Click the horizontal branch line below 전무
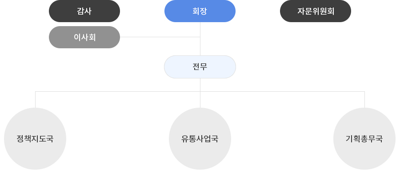The image size is (400, 171). tap(200, 91)
